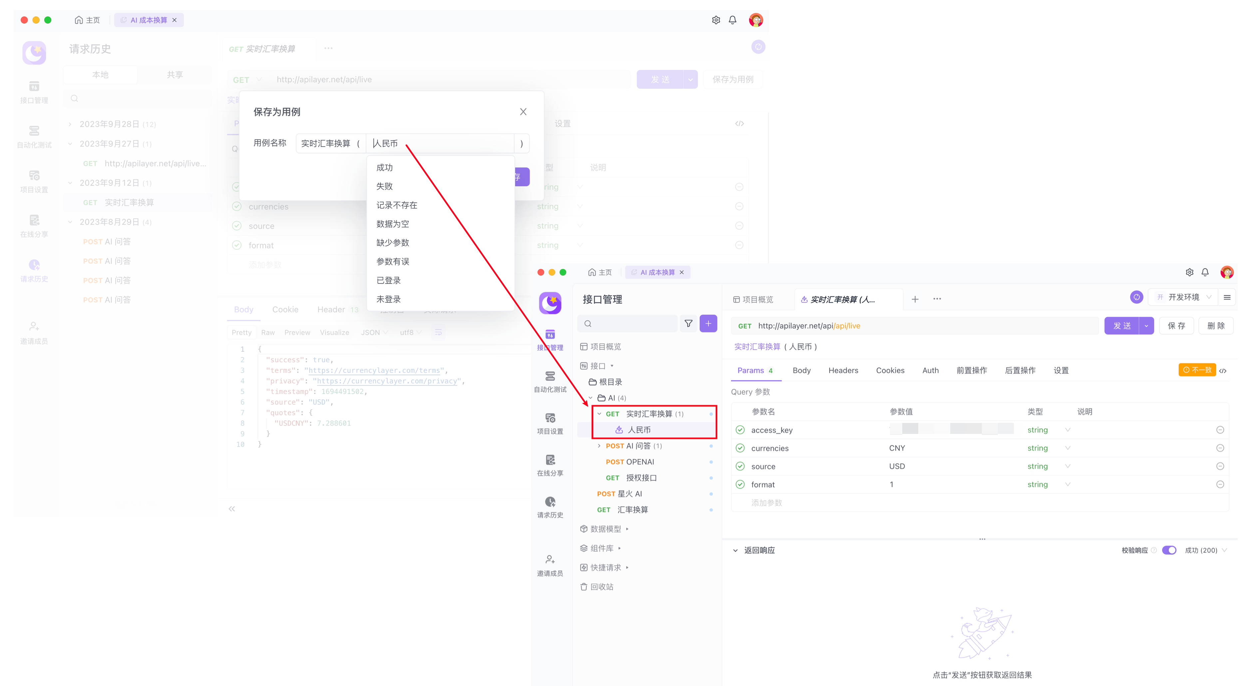Click the purple plus button to add interface
Image resolution: width=1251 pixels, height=686 pixels.
click(708, 323)
